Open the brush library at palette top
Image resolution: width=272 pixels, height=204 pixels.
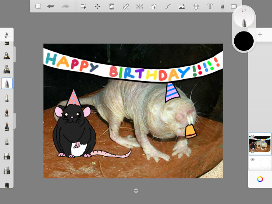click(x=7, y=35)
